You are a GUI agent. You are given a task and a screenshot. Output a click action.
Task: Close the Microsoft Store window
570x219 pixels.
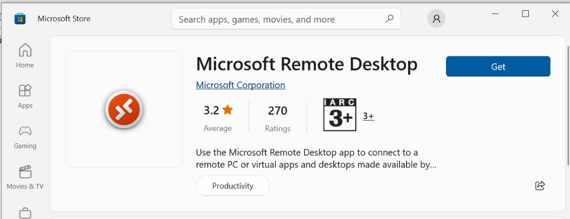click(555, 14)
